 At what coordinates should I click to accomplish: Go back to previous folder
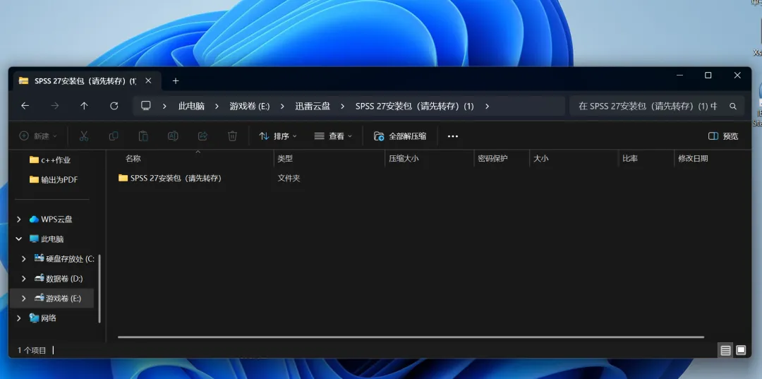click(25, 106)
